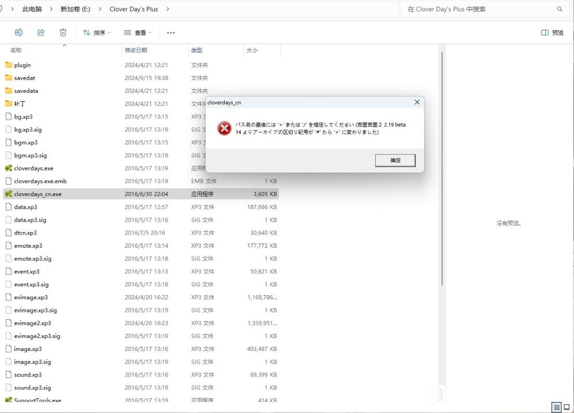The height and width of the screenshot is (413, 574).
Task: Click the search magnifier icon
Action: coord(559,9)
